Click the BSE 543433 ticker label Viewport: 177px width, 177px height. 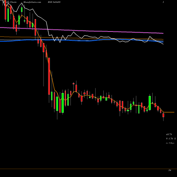[54, 2]
